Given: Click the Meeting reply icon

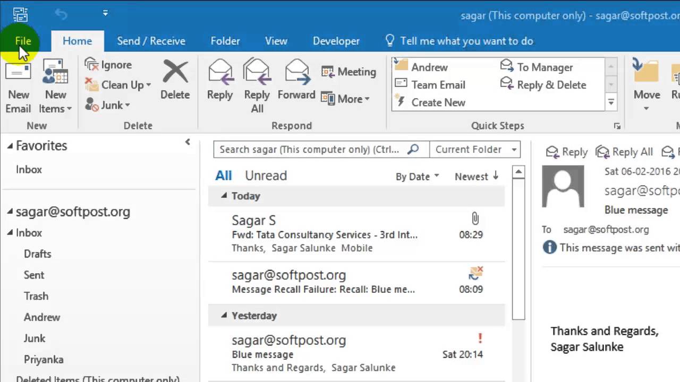Looking at the screenshot, I should click(328, 72).
